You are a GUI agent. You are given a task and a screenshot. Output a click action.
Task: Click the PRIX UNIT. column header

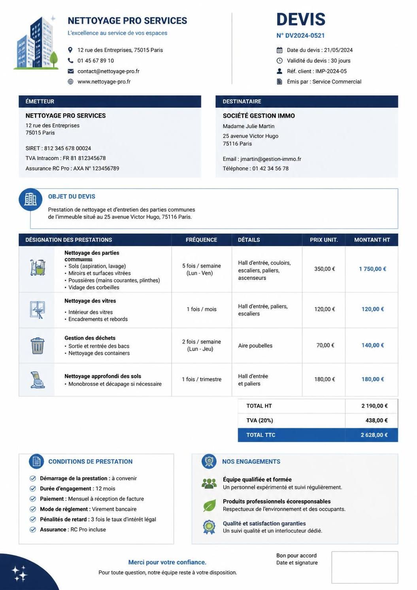(x=324, y=240)
